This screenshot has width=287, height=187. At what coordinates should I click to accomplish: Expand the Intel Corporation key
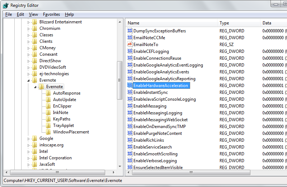29,158
